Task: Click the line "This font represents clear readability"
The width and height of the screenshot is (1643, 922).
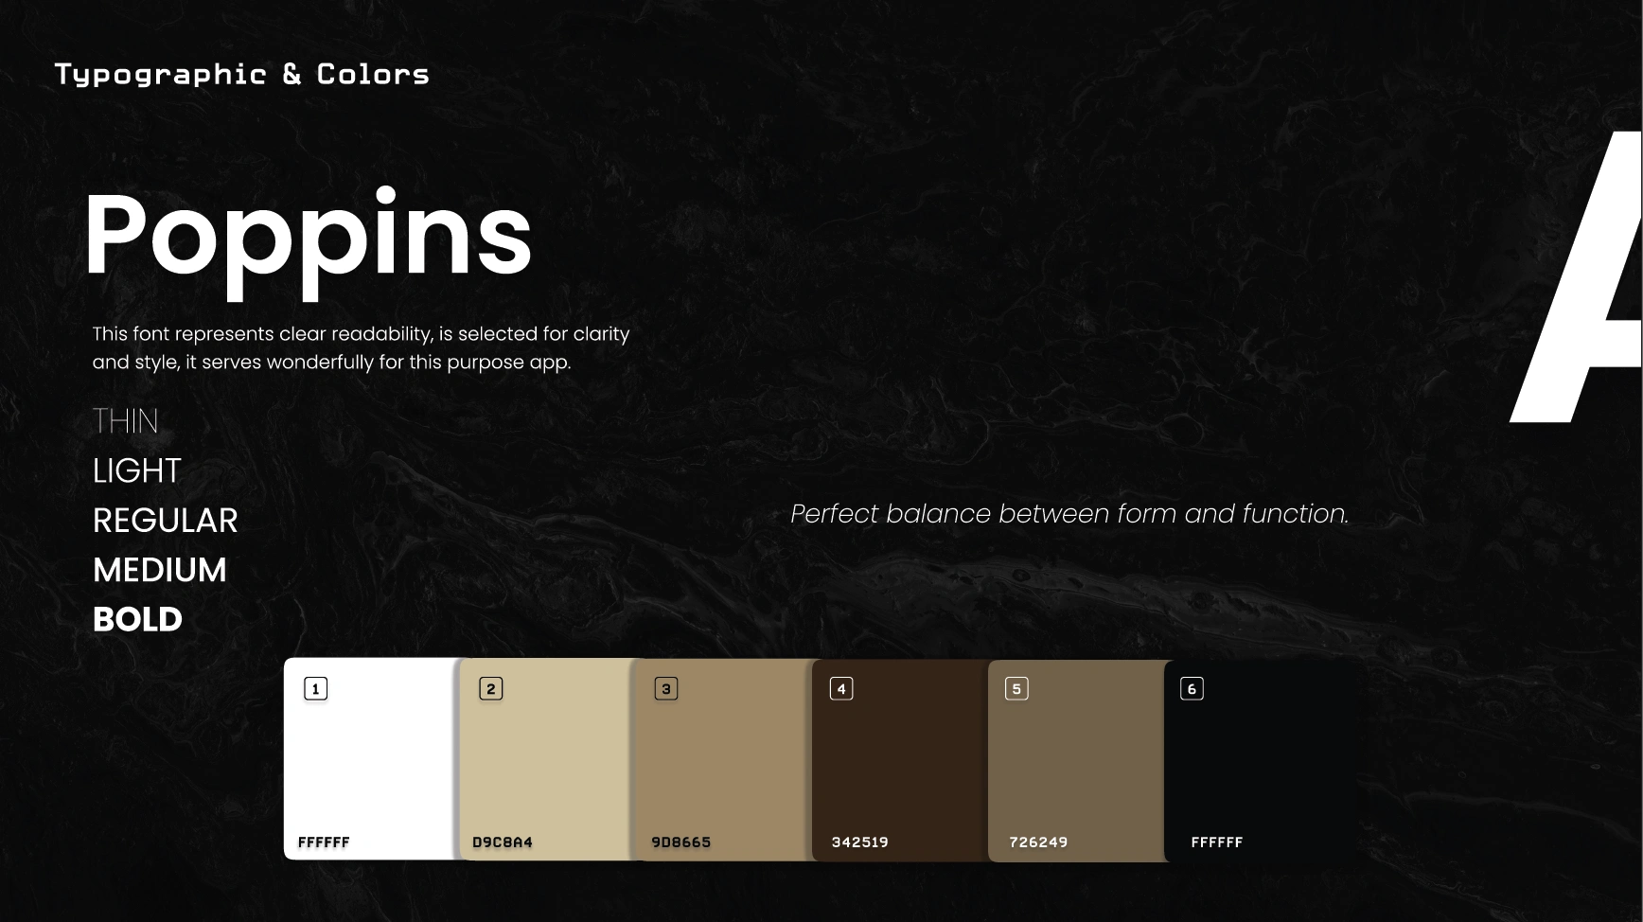Action: 361,334
